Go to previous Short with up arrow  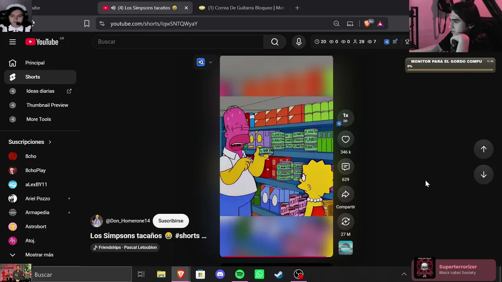coord(484,149)
